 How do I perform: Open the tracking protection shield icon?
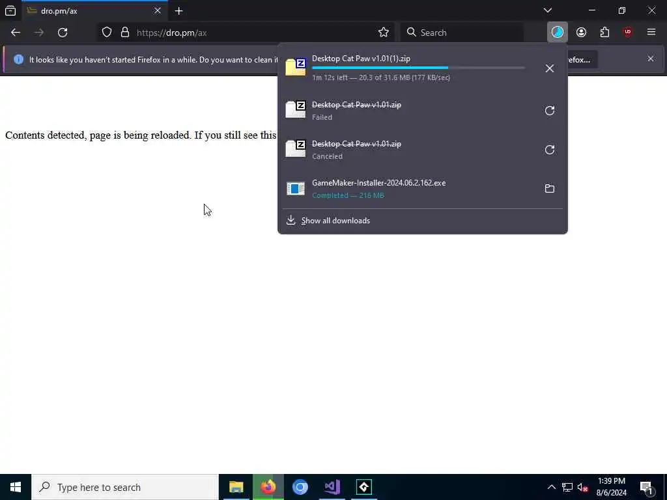[107, 33]
